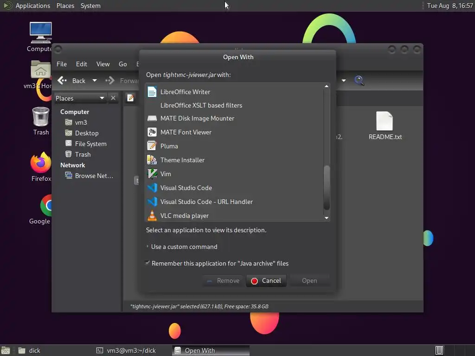Select the Vim icon in application list
The height and width of the screenshot is (356, 475).
click(152, 174)
